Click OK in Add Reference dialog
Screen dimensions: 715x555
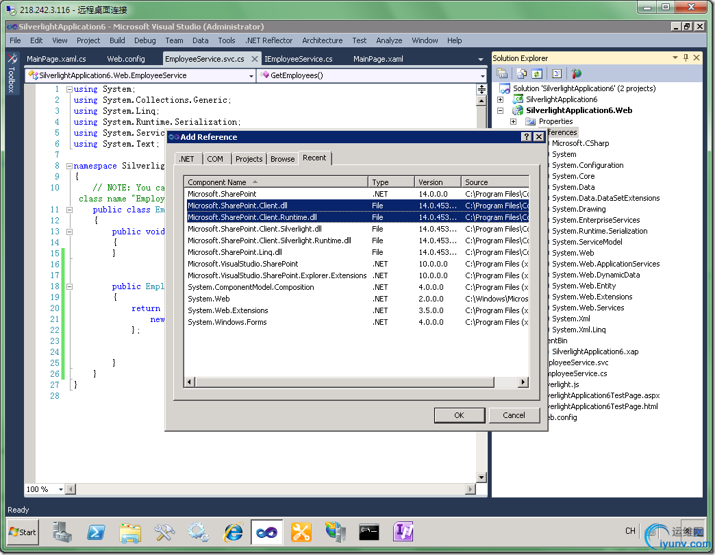pos(459,415)
